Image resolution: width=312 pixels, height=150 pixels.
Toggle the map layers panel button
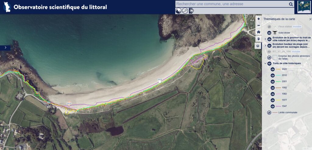(258, 46)
